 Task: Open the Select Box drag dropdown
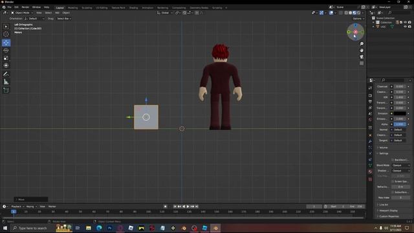[64, 19]
